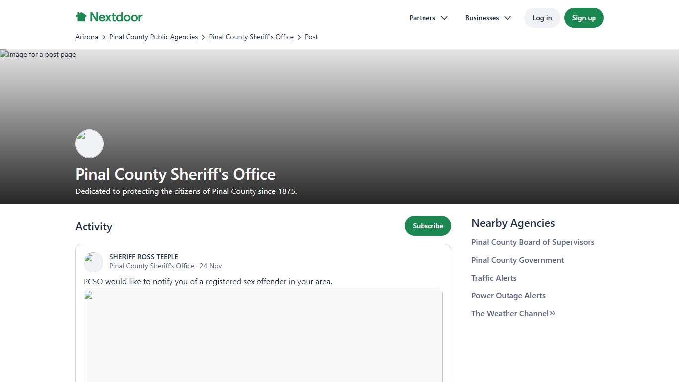Click the chevron between Public Agencies and Sheriff's Office
The height and width of the screenshot is (382, 679).
tap(203, 37)
